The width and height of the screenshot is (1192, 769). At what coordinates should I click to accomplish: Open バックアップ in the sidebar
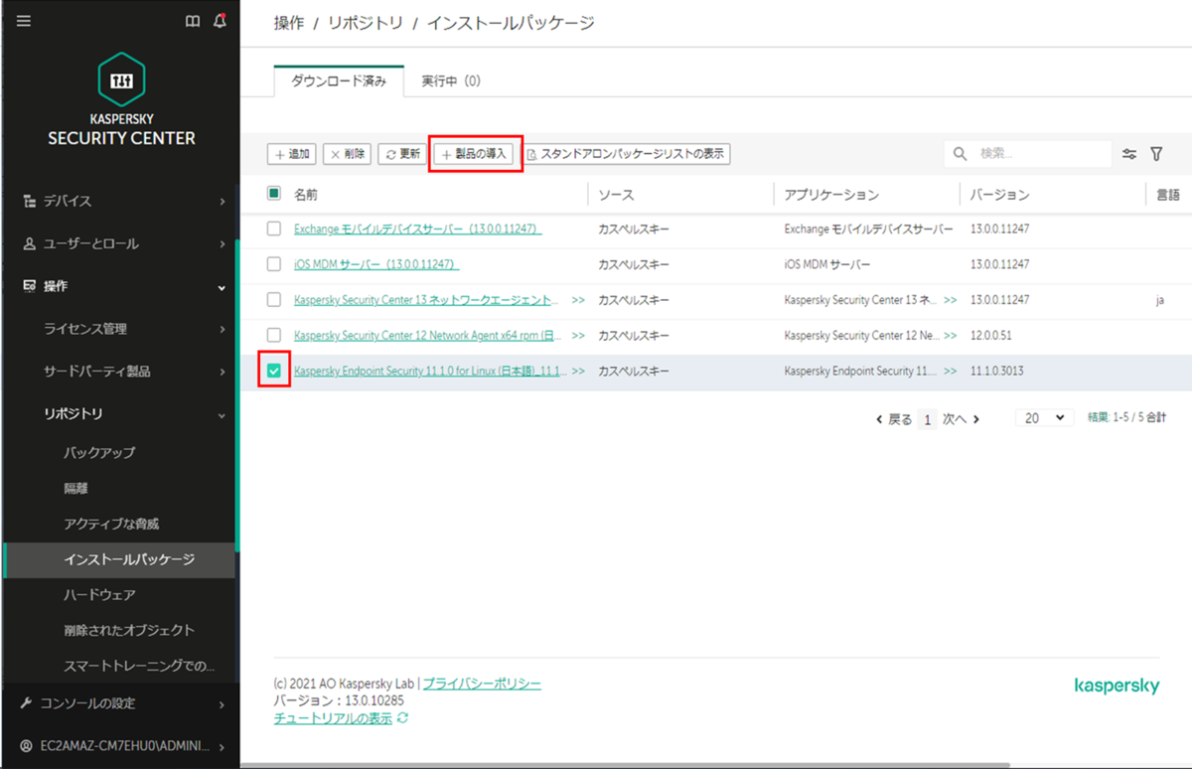pyautogui.click(x=99, y=453)
